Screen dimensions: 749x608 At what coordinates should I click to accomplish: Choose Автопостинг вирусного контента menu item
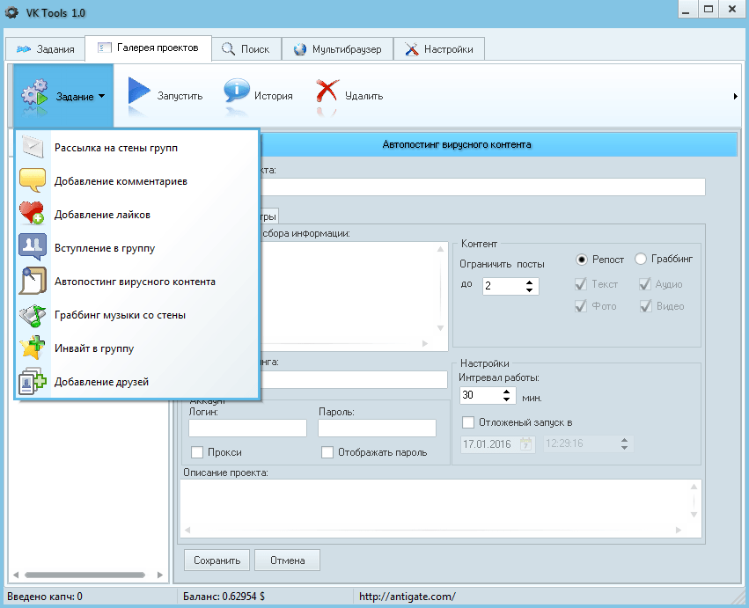click(x=137, y=281)
